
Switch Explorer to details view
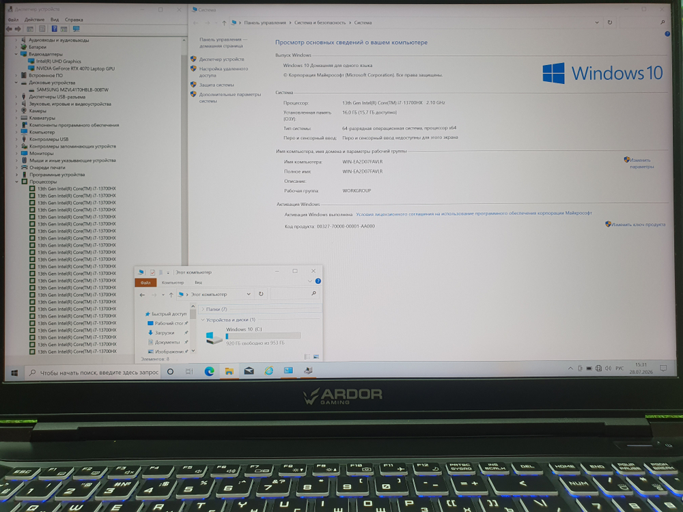point(307,357)
